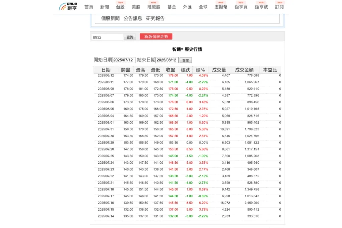Click the 本益比 column header
This screenshot has width=342, height=228.
click(270, 70)
